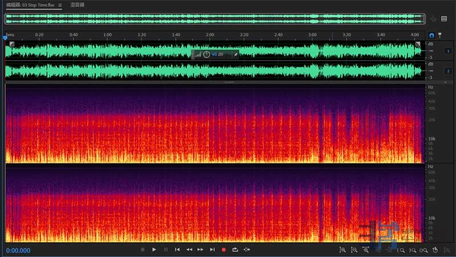This screenshot has width=456, height=257.
Task: Click the waveform overview navigator bar
Action: pyautogui.click(x=215, y=19)
